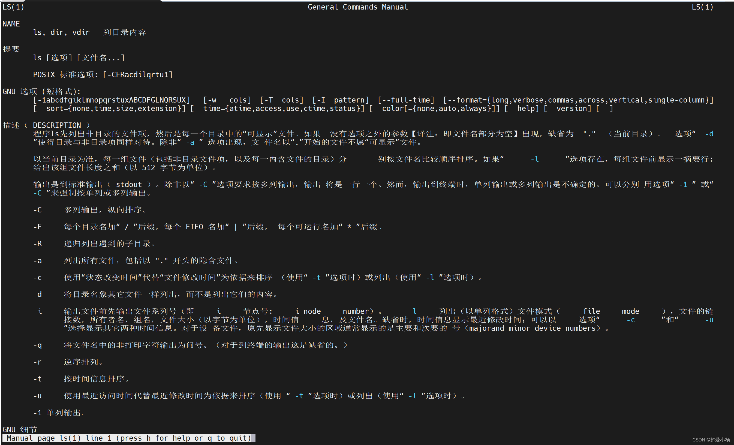Click the General Commands Manual title

click(x=357, y=7)
